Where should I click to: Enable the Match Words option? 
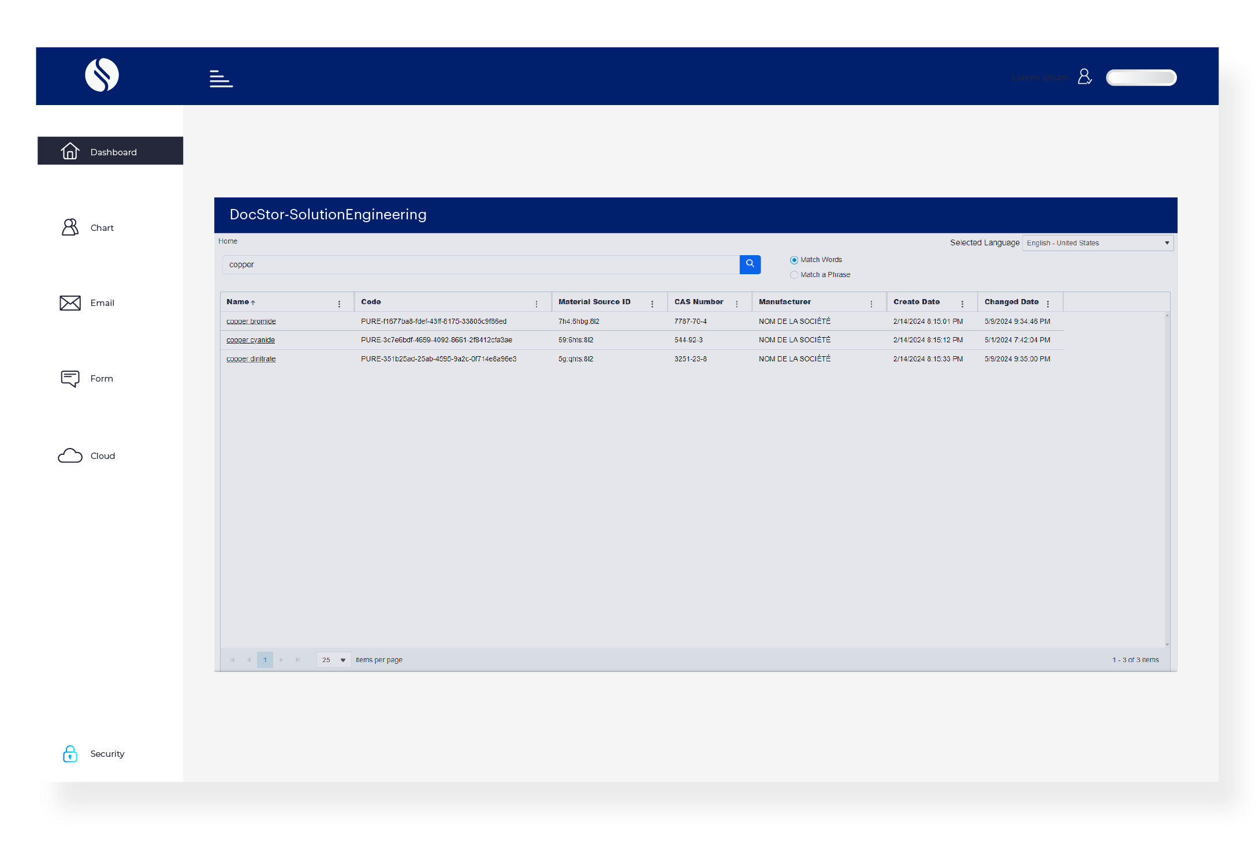click(x=794, y=260)
